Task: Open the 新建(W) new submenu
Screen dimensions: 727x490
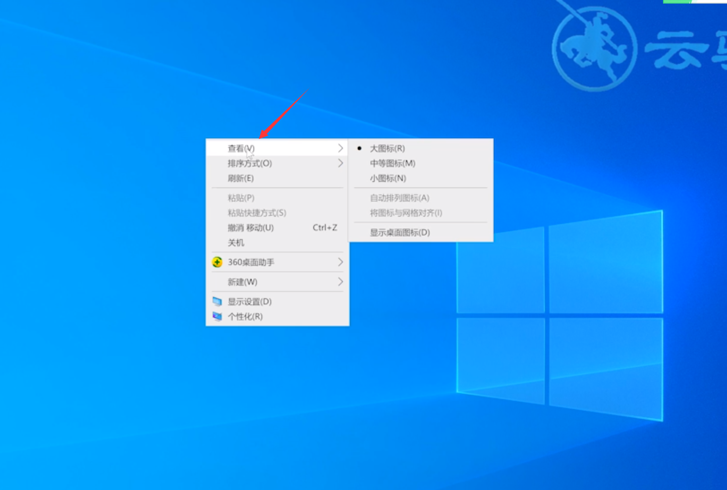Action: tap(277, 282)
